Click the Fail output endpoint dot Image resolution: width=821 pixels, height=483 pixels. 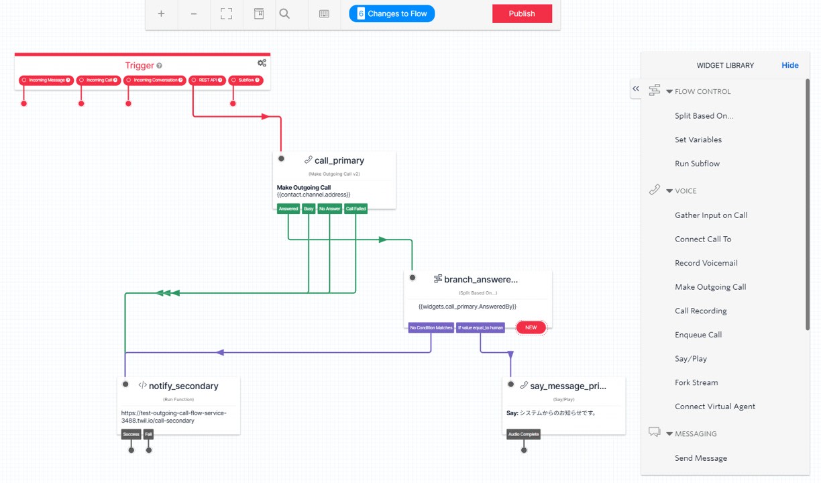click(149, 449)
